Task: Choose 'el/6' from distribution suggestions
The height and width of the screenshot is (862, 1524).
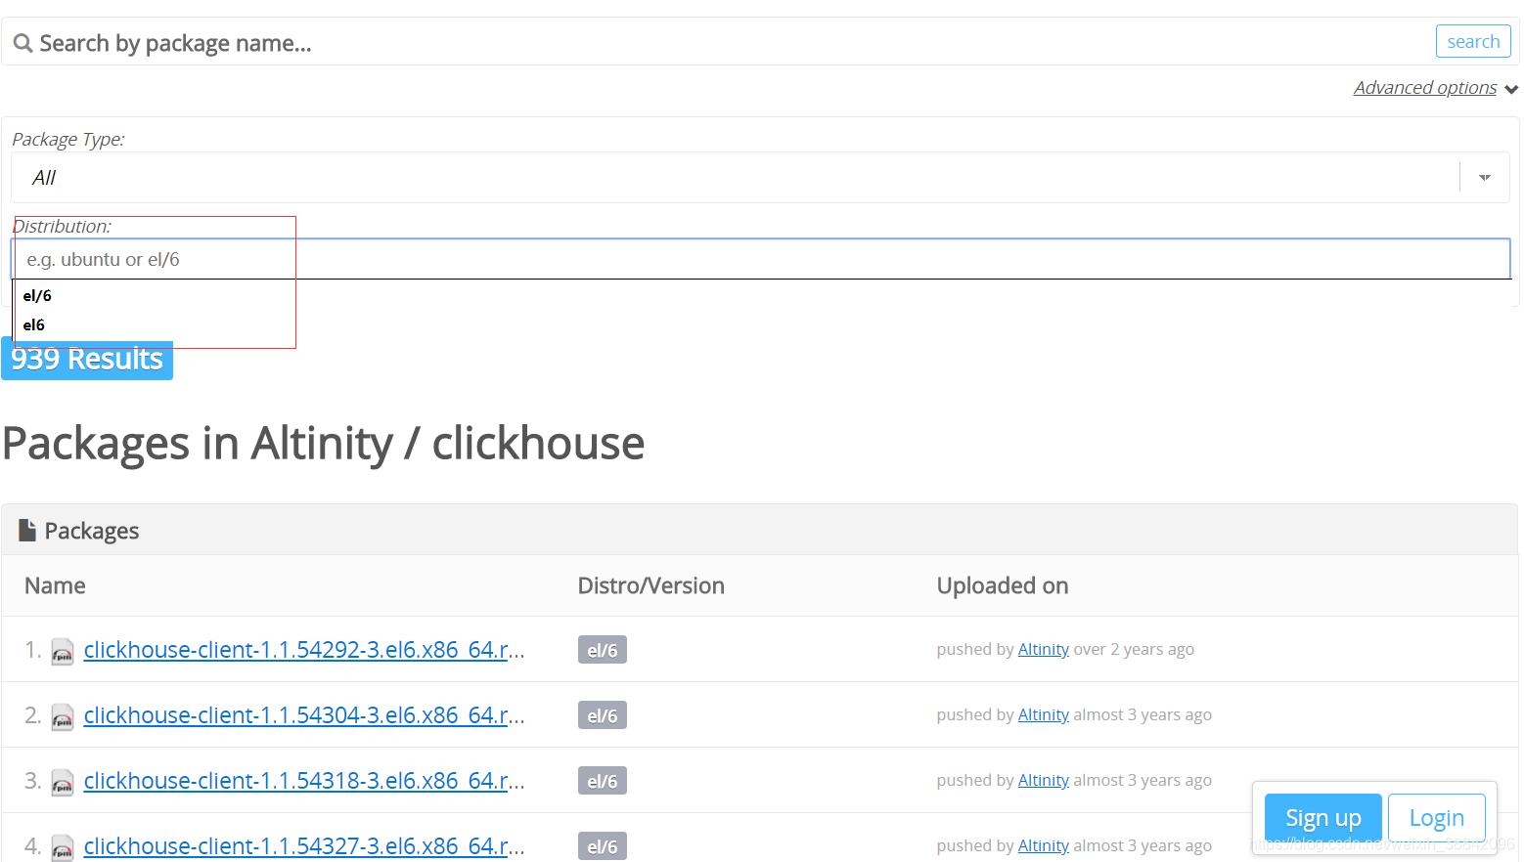Action: [37, 295]
